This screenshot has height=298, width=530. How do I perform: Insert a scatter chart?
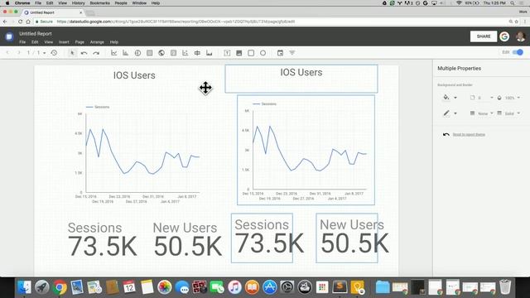point(185,53)
